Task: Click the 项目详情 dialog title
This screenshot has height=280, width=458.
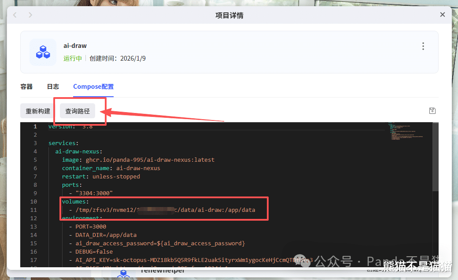Action: tap(229, 15)
